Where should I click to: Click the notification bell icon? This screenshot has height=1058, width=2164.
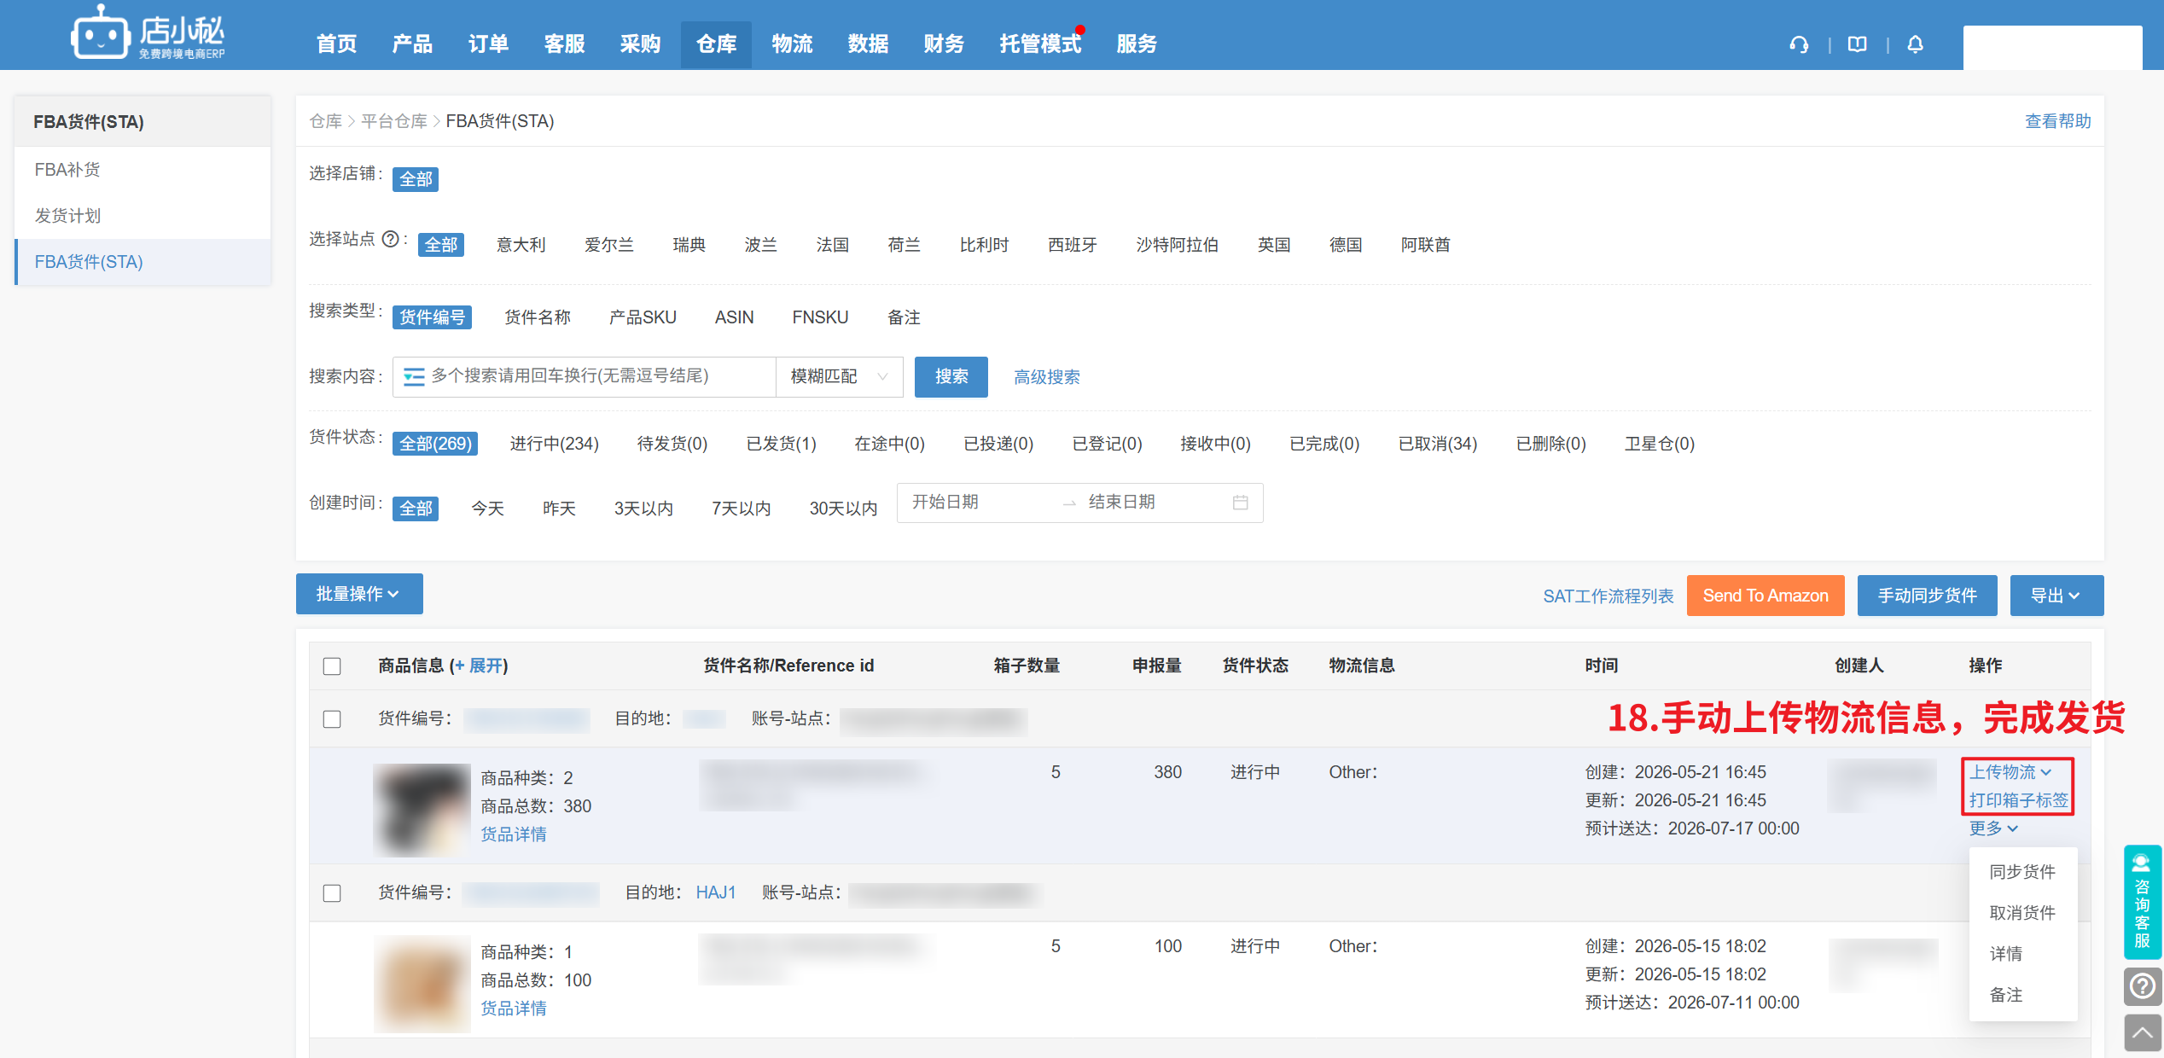1915,44
